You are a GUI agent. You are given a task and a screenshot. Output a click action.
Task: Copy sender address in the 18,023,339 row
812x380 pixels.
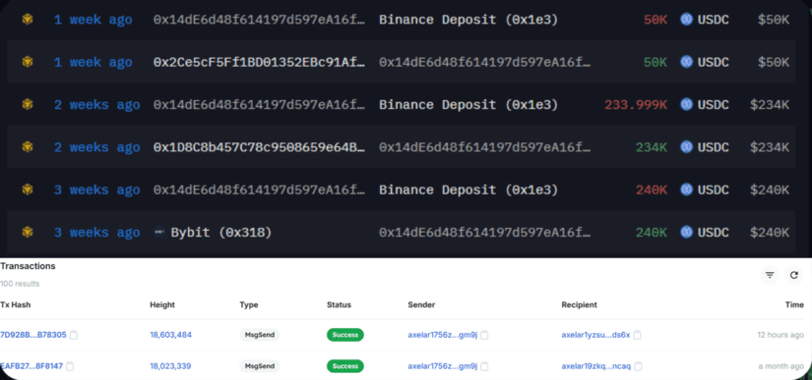[x=484, y=366]
